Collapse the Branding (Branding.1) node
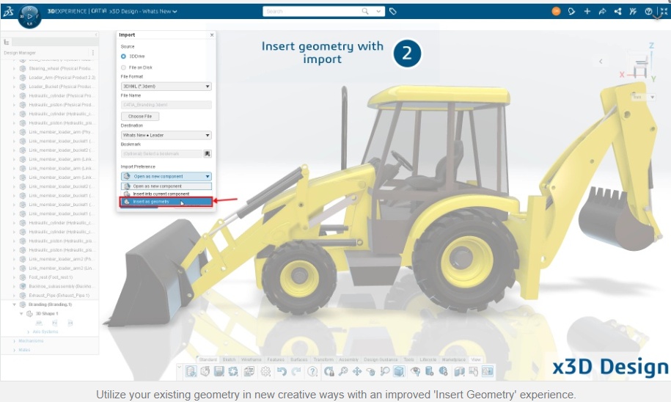This screenshot has height=402, width=671. [14, 304]
